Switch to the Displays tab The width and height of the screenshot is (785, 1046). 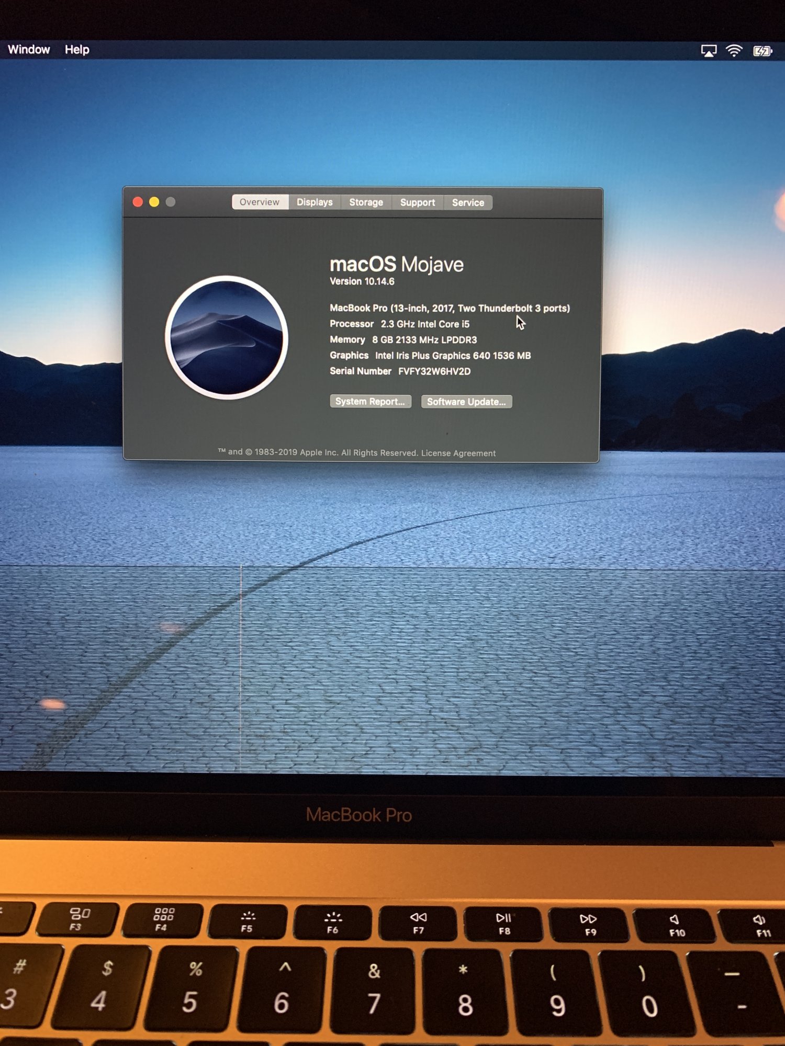315,202
